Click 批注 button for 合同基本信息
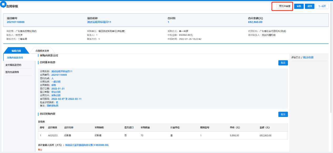333x153 pixels. 283,63
